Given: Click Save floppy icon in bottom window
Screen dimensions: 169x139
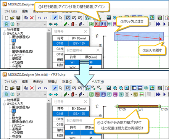Looking at the screenshot, I should (18, 88).
